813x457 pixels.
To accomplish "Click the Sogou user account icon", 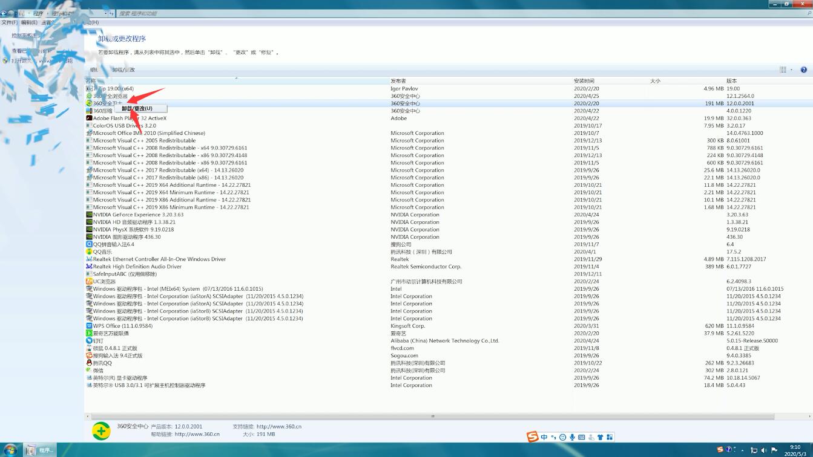I will 591,437.
